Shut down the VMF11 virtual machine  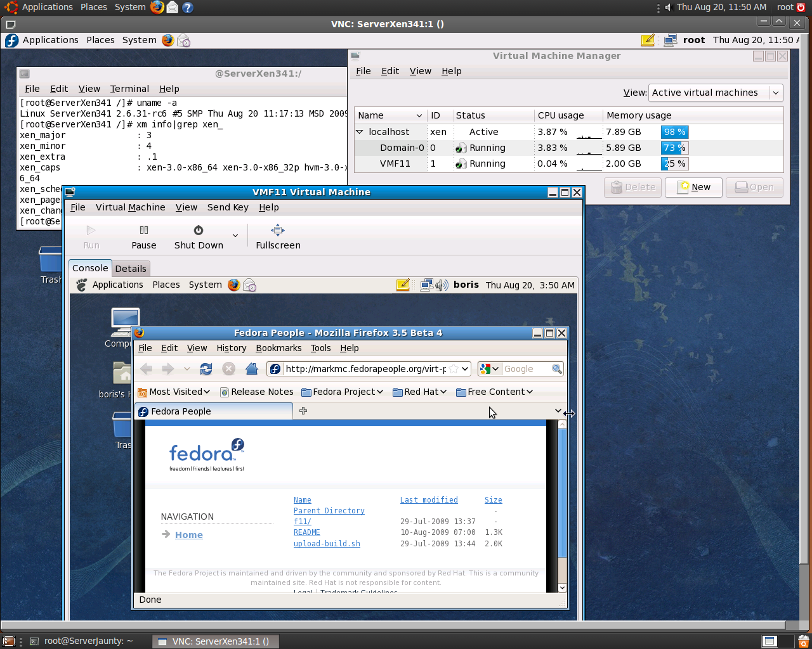(199, 237)
